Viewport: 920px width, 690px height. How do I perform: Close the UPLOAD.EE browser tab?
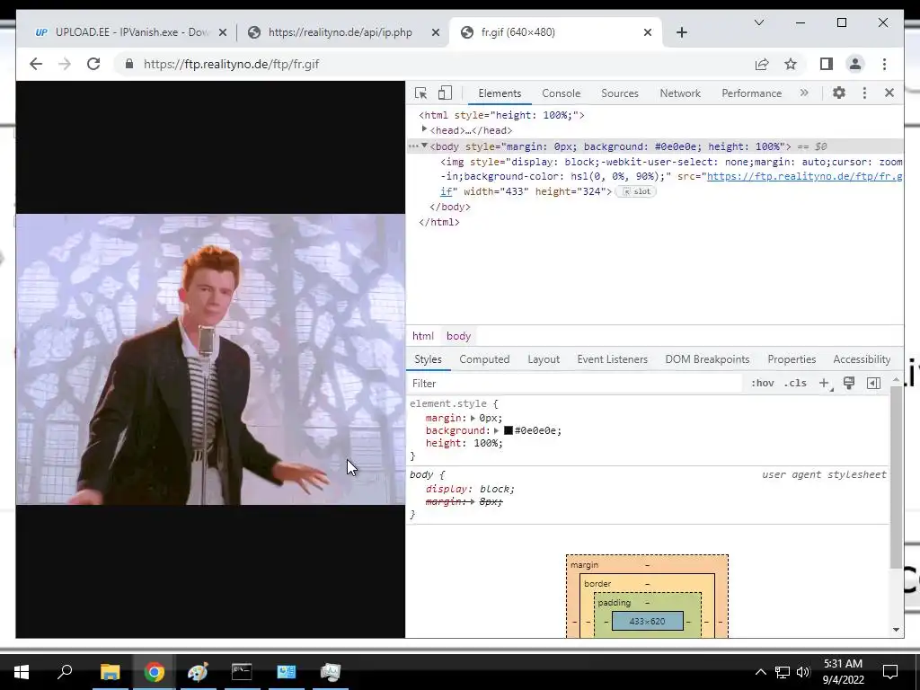pos(223,32)
